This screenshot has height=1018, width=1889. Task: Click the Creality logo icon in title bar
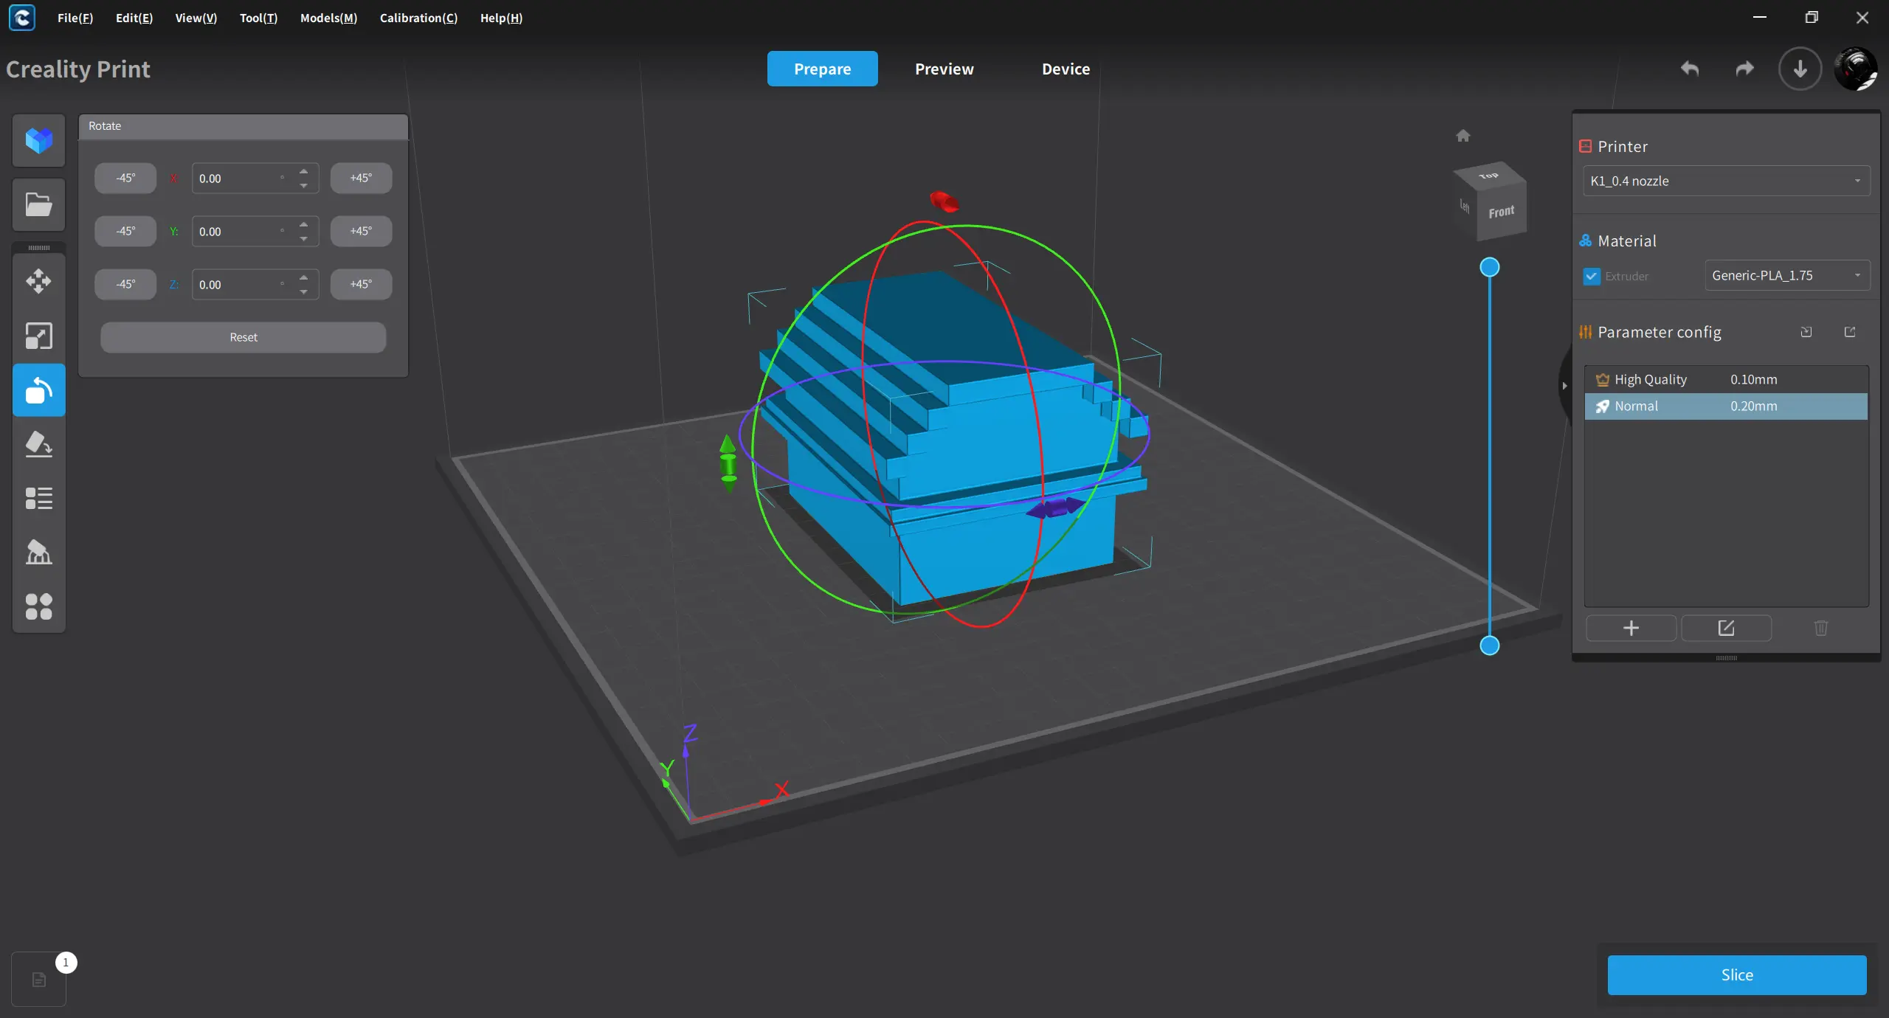(x=22, y=18)
